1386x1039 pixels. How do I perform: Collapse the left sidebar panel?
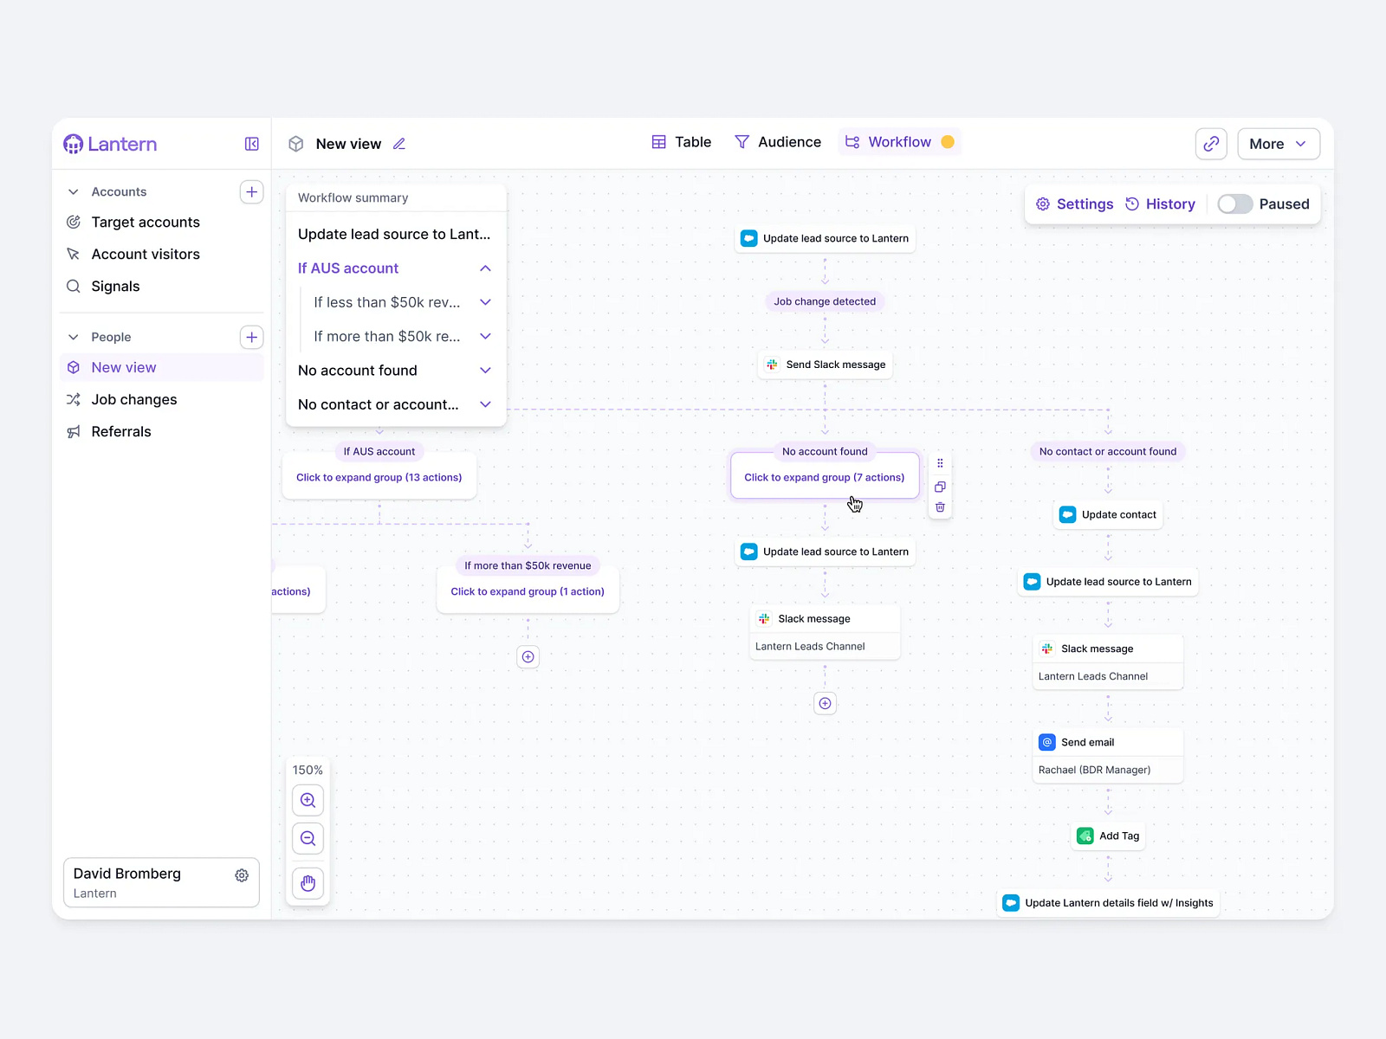[251, 144]
